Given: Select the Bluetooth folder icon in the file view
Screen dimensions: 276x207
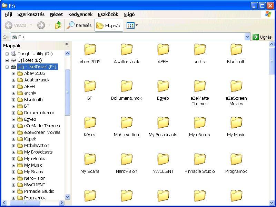Looking at the screenshot, I should pyautogui.click(x=236, y=50).
